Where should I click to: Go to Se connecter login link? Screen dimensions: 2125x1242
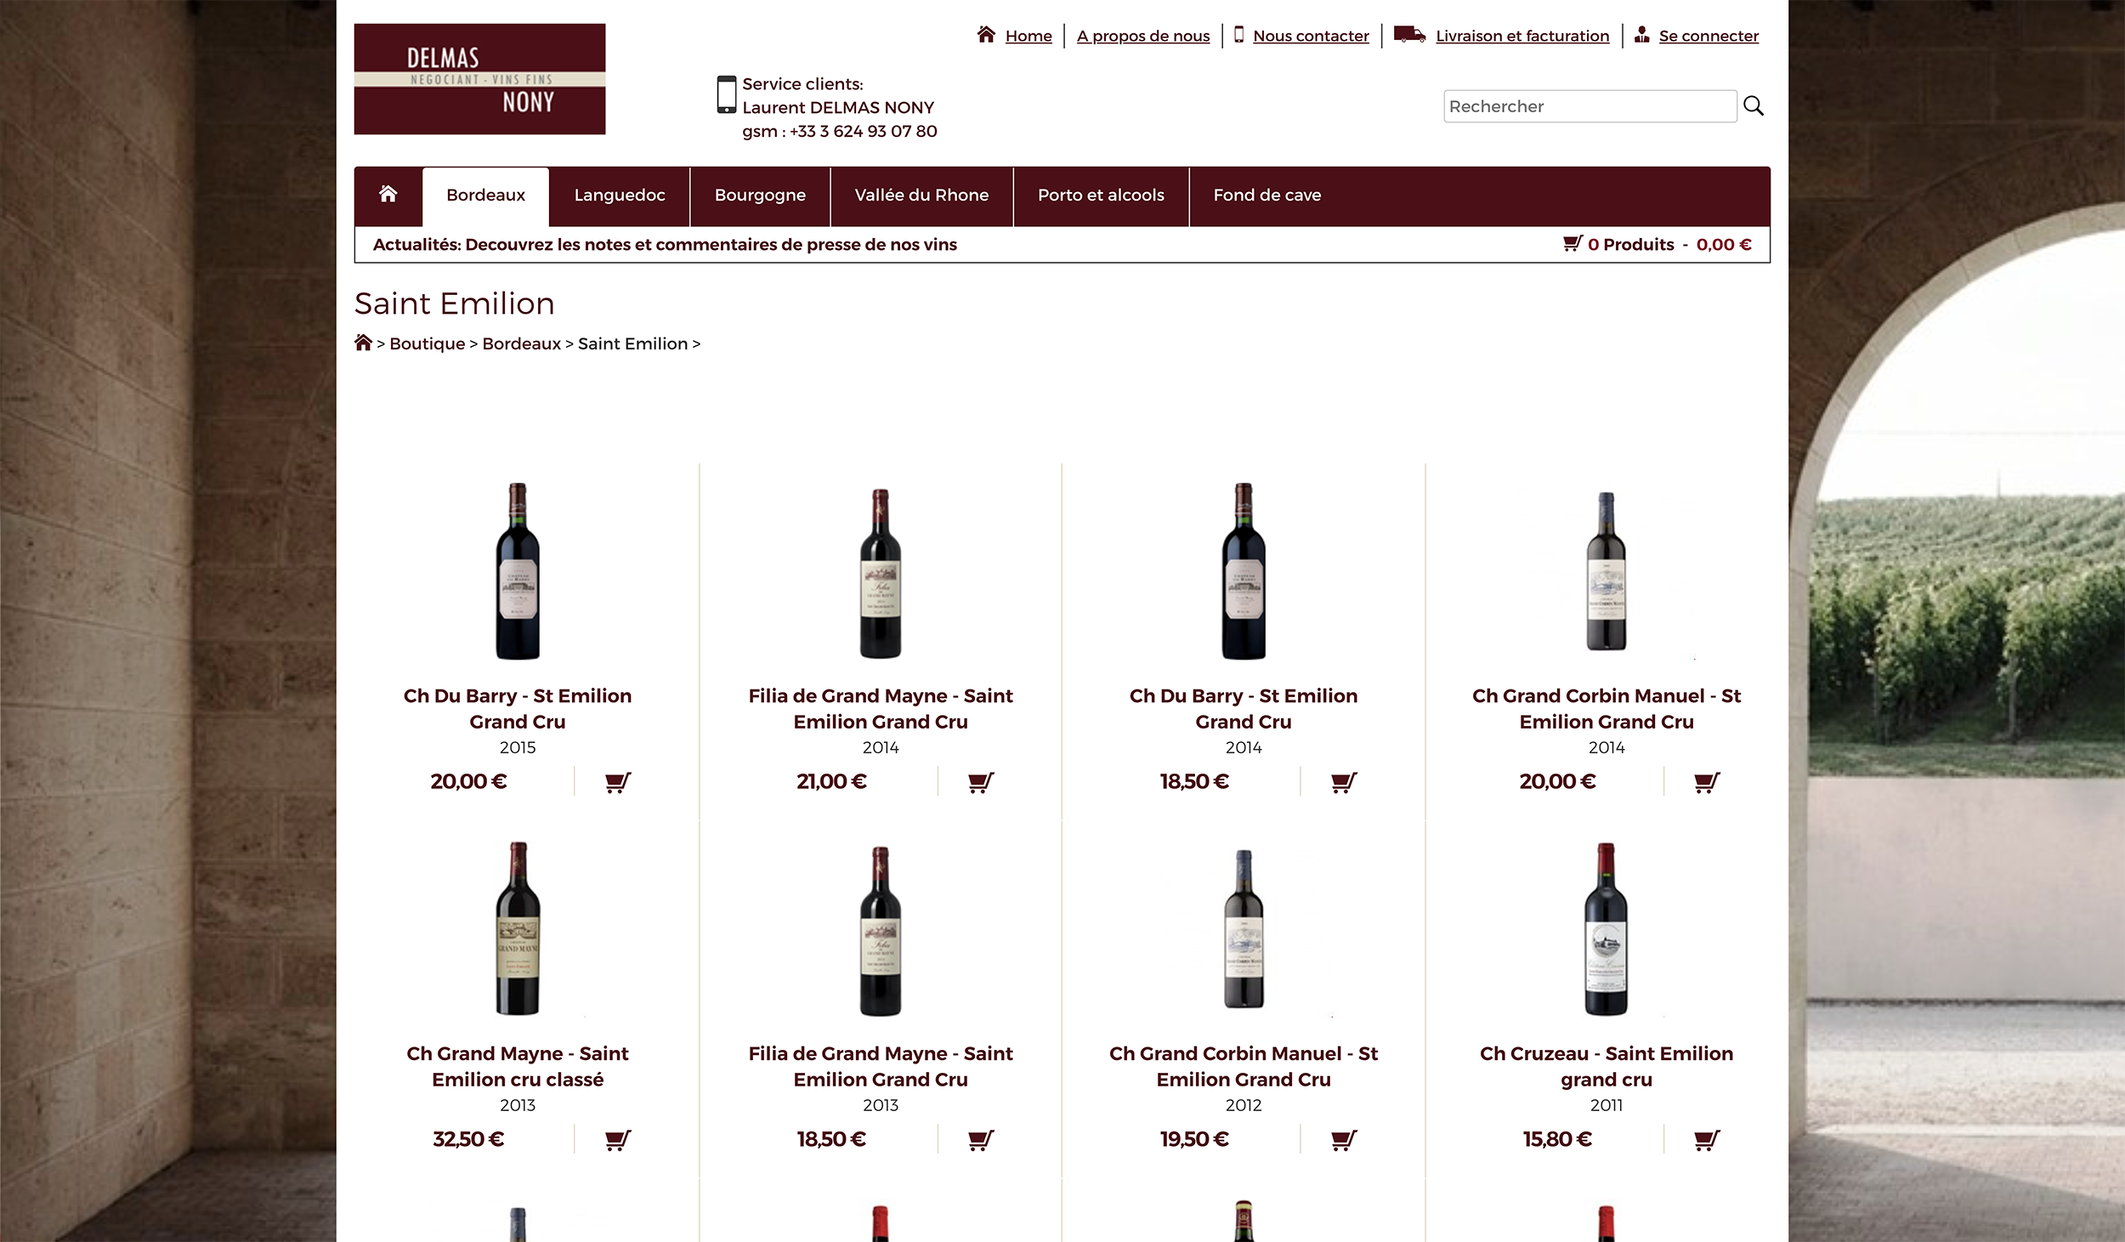pos(1708,36)
